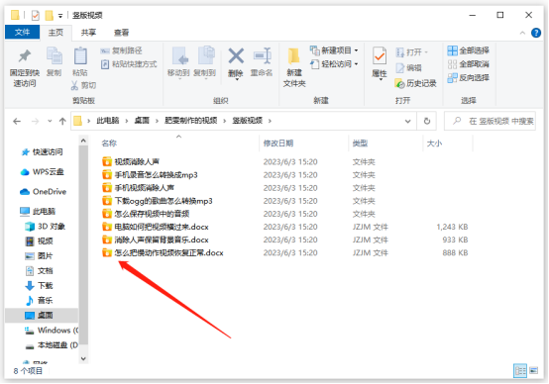Expand the breadcrumb arrow after 桌面
Viewport: 549px width, 384px height.
click(157, 121)
